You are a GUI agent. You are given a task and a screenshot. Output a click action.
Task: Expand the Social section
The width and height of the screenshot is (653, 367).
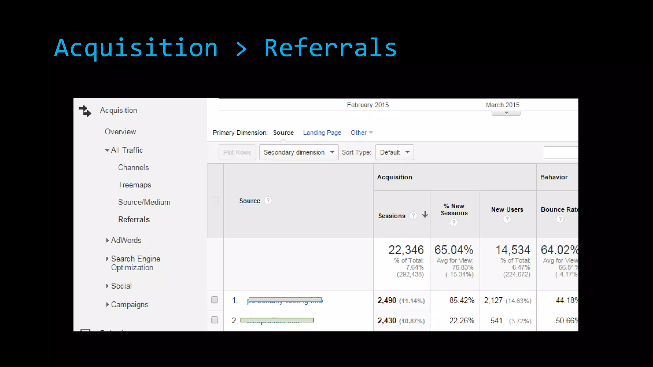pyautogui.click(x=107, y=286)
